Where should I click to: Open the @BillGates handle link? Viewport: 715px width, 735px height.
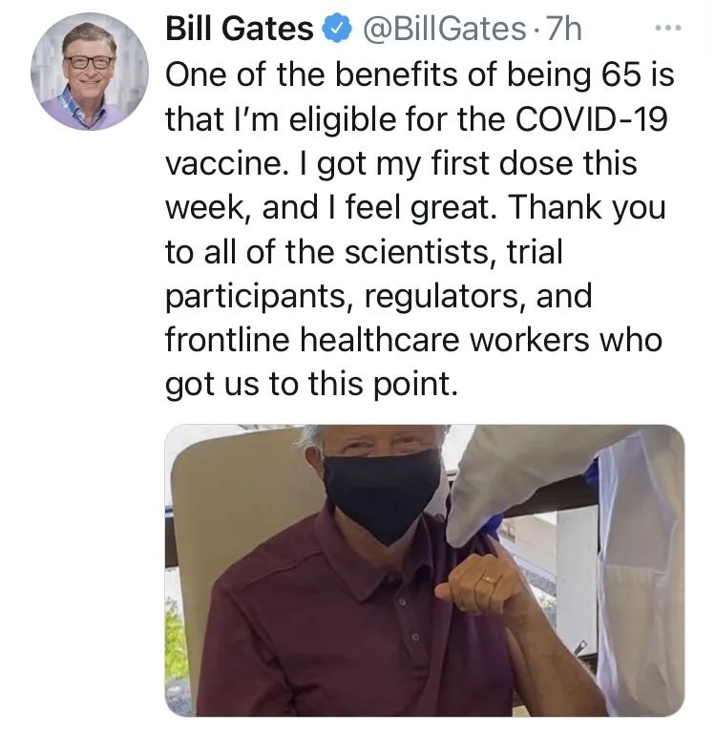pos(445,29)
